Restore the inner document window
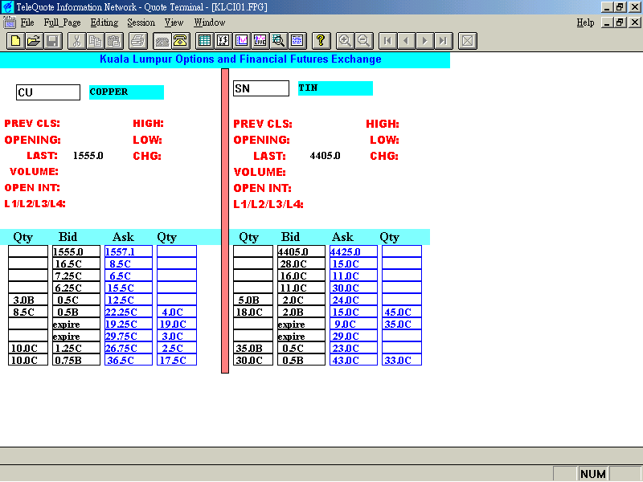The image size is (643, 482). [x=620, y=22]
